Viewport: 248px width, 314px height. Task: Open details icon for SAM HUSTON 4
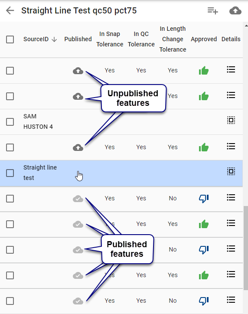click(x=231, y=121)
